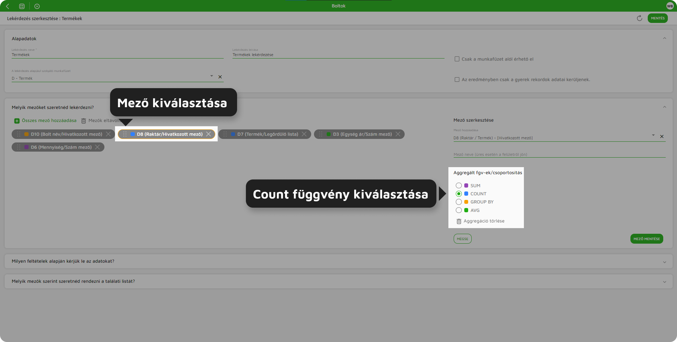
Task: Click the MENTÉS save button
Action: (x=658, y=18)
